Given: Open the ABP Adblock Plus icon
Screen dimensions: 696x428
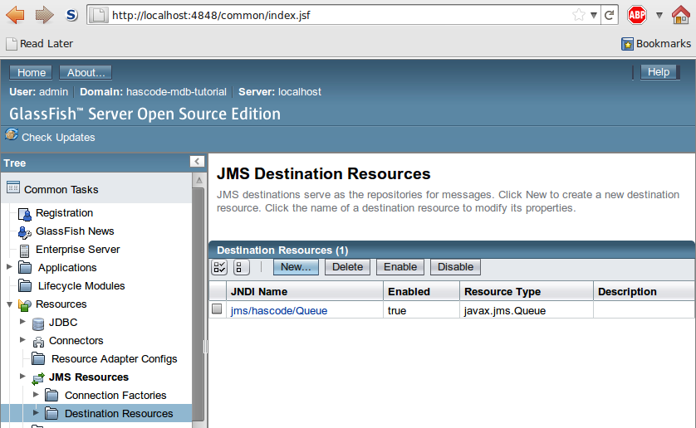Looking at the screenshot, I should (637, 15).
